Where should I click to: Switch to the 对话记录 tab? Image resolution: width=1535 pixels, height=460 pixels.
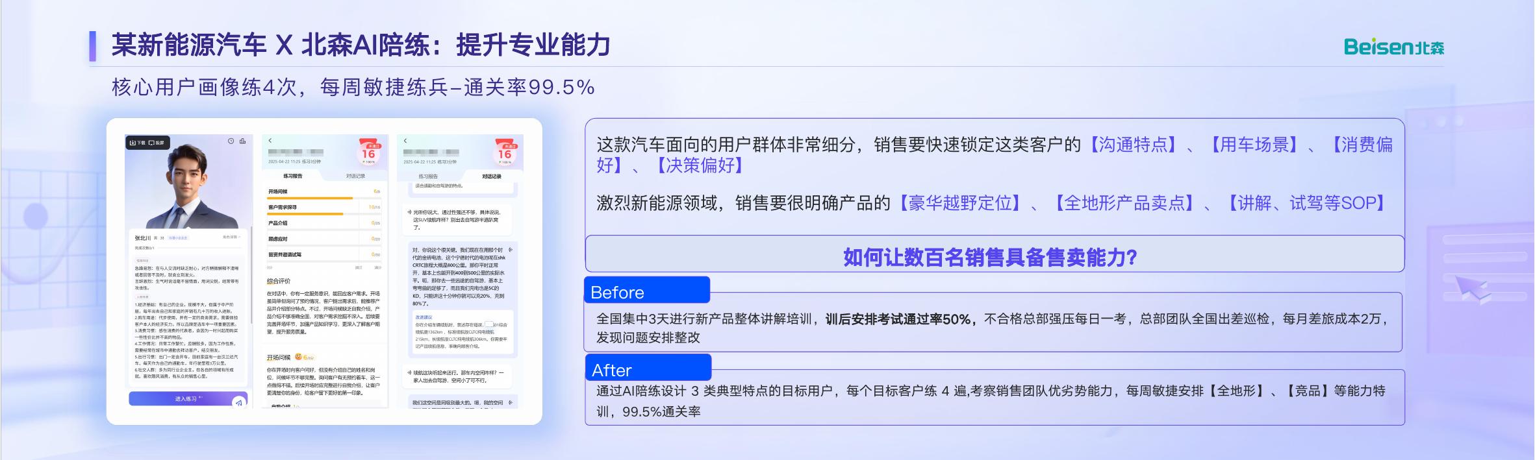click(x=356, y=176)
